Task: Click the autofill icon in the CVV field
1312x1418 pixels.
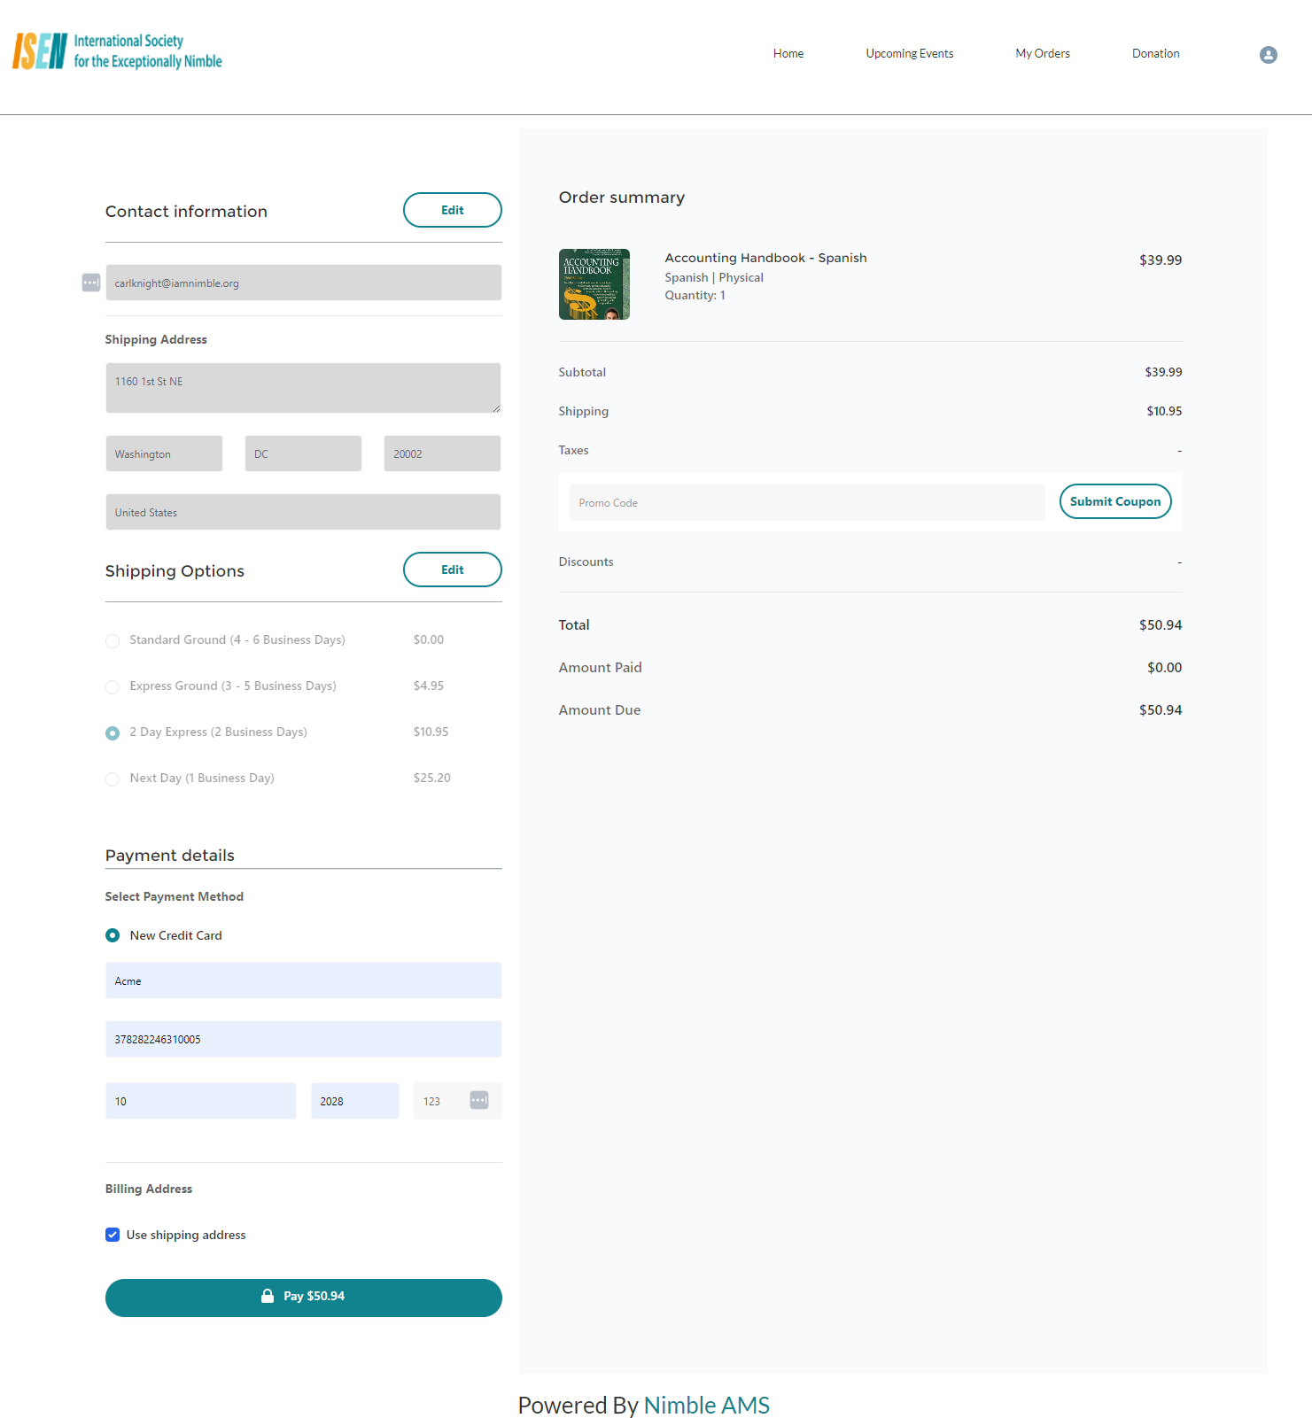Action: click(478, 1100)
